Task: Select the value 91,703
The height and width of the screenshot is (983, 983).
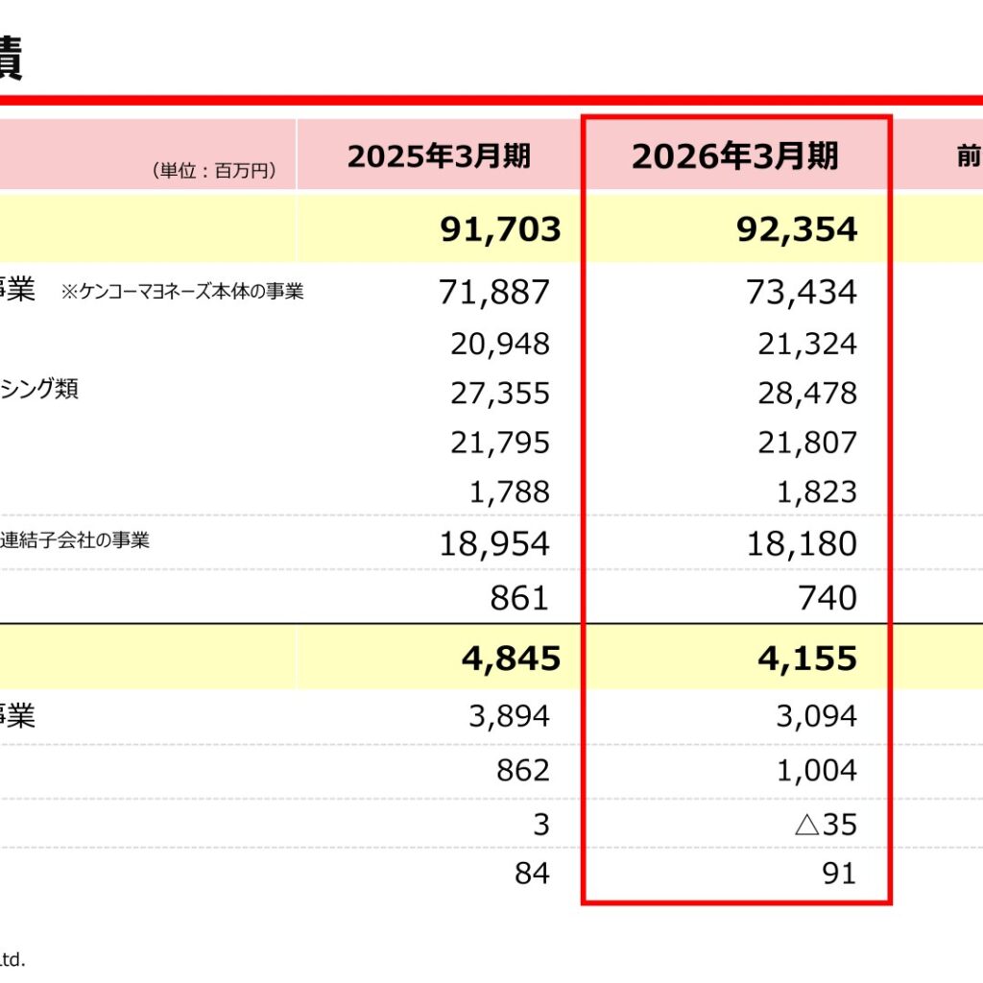Action: [500, 228]
